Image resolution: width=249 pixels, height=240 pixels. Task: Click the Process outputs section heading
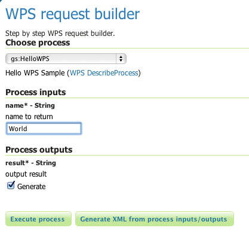pos(39,150)
